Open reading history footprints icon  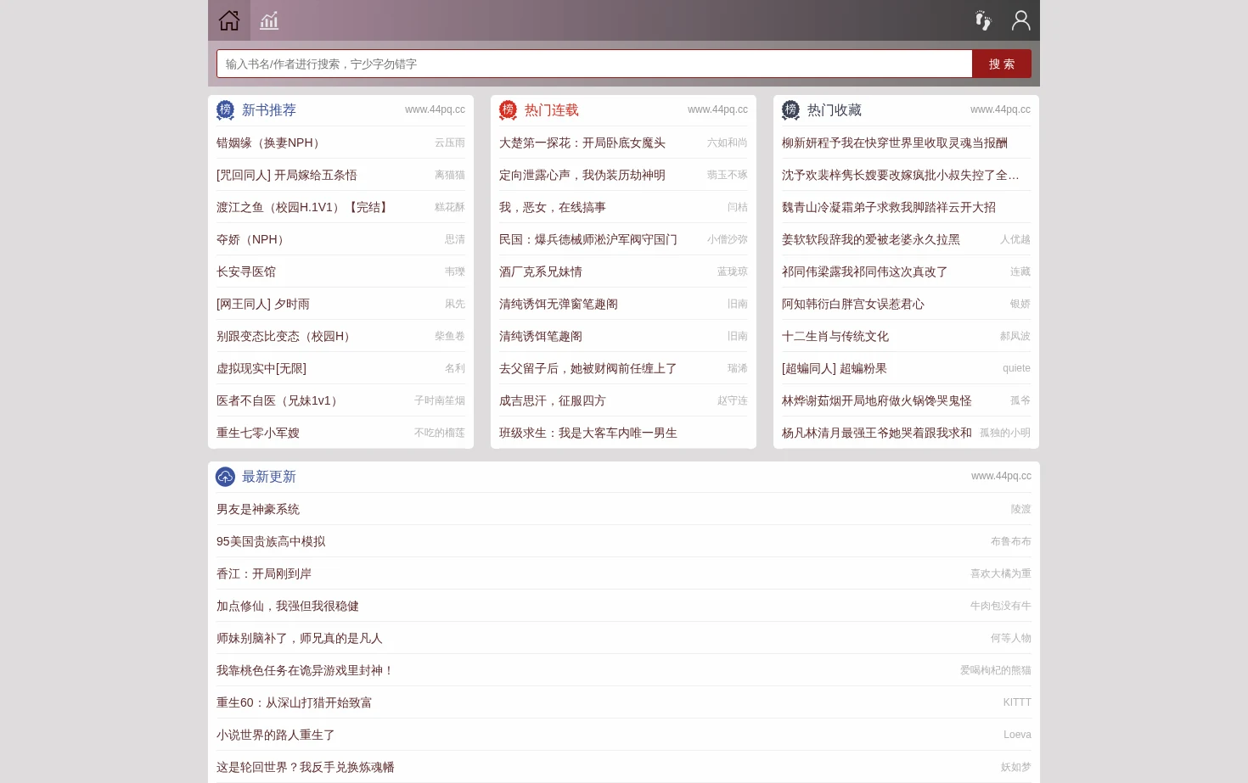(983, 20)
